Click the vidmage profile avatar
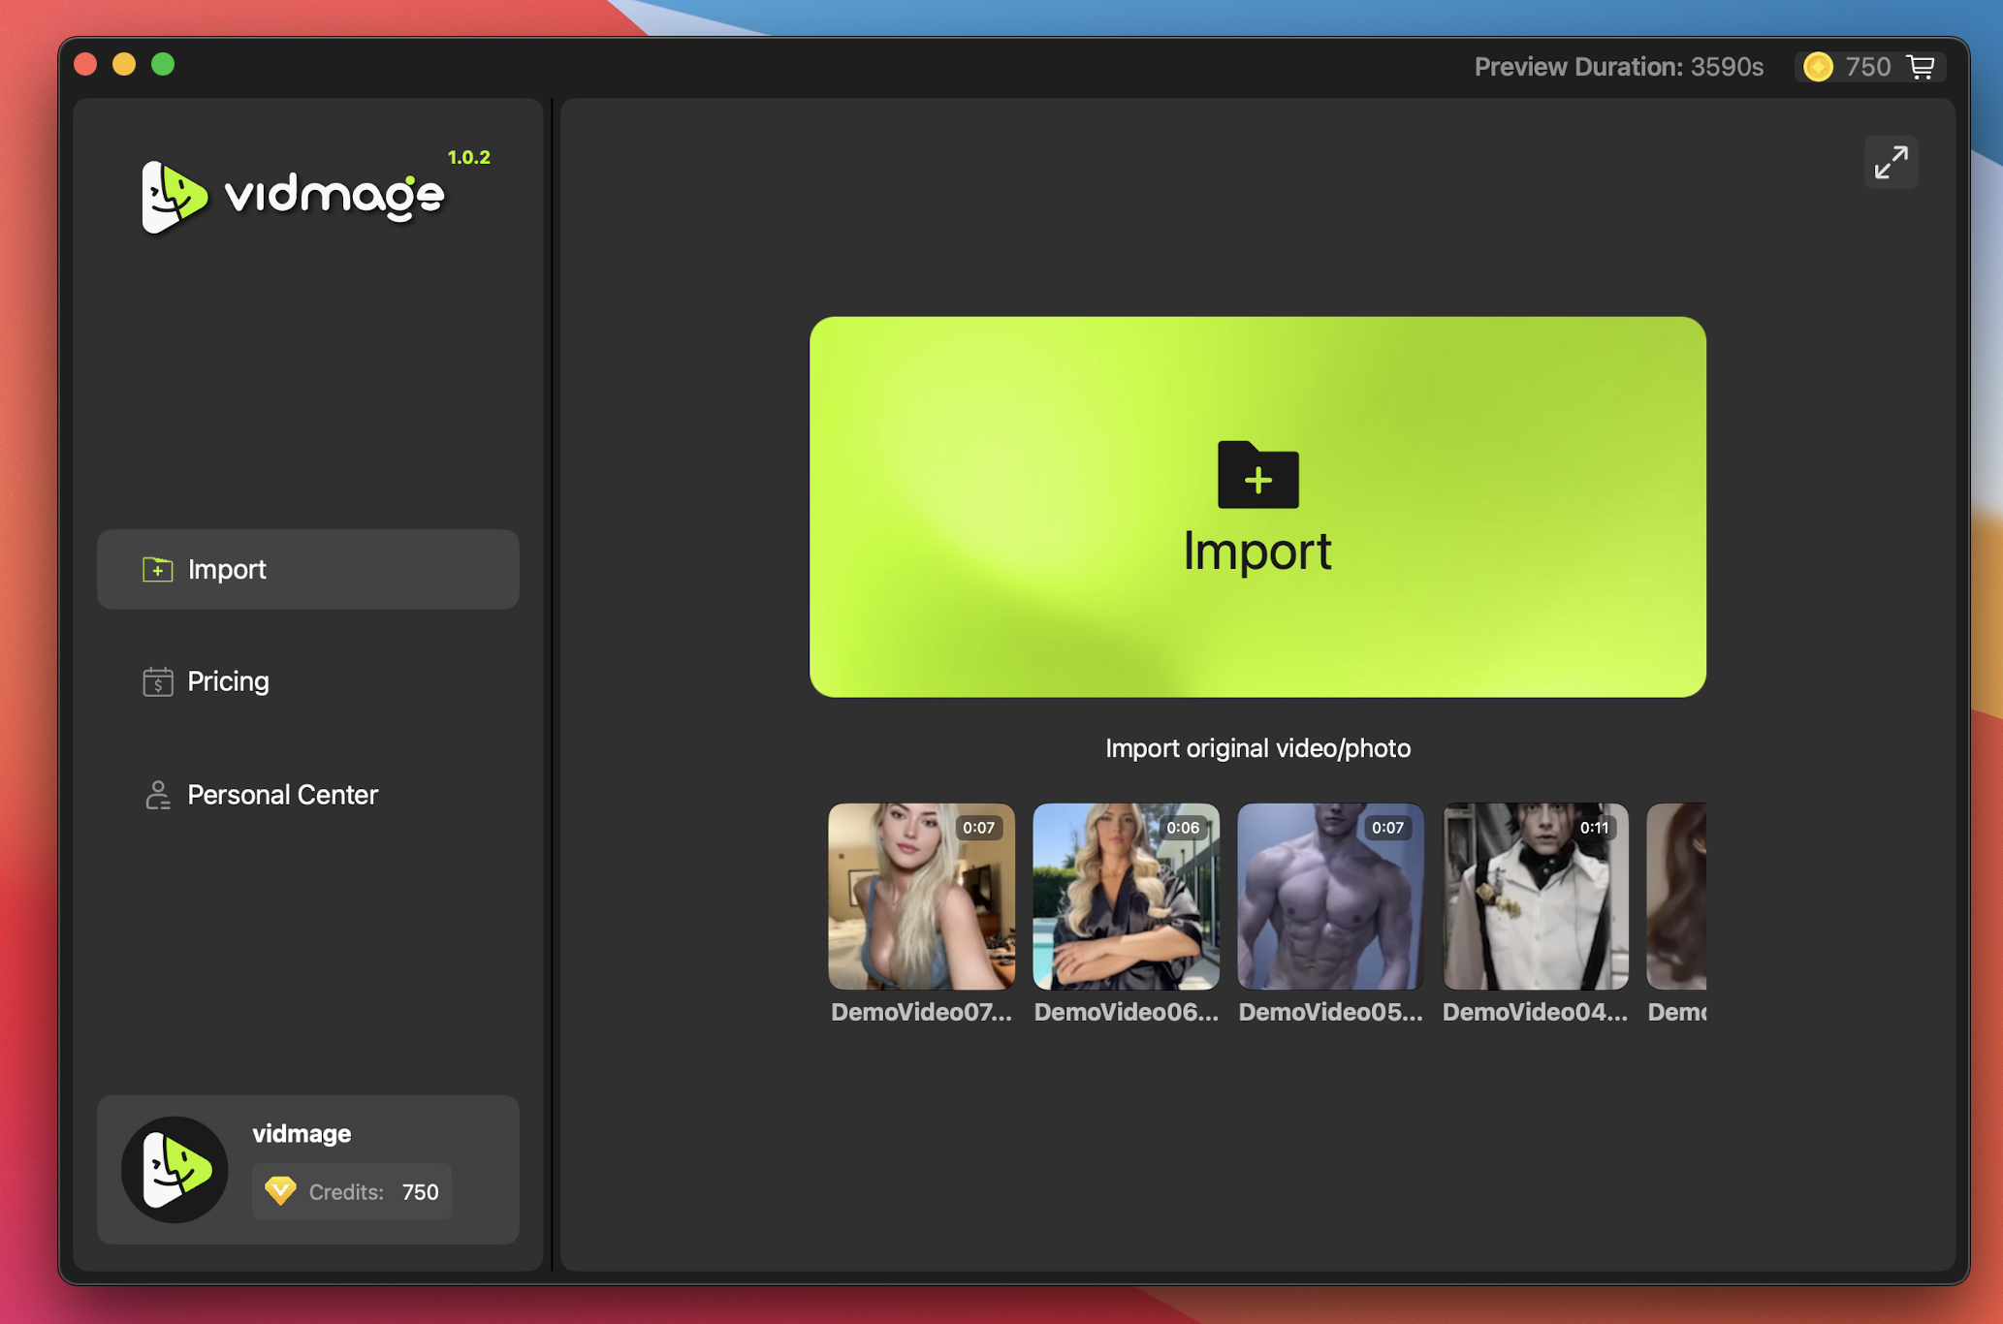The image size is (2003, 1324). pyautogui.click(x=175, y=1169)
